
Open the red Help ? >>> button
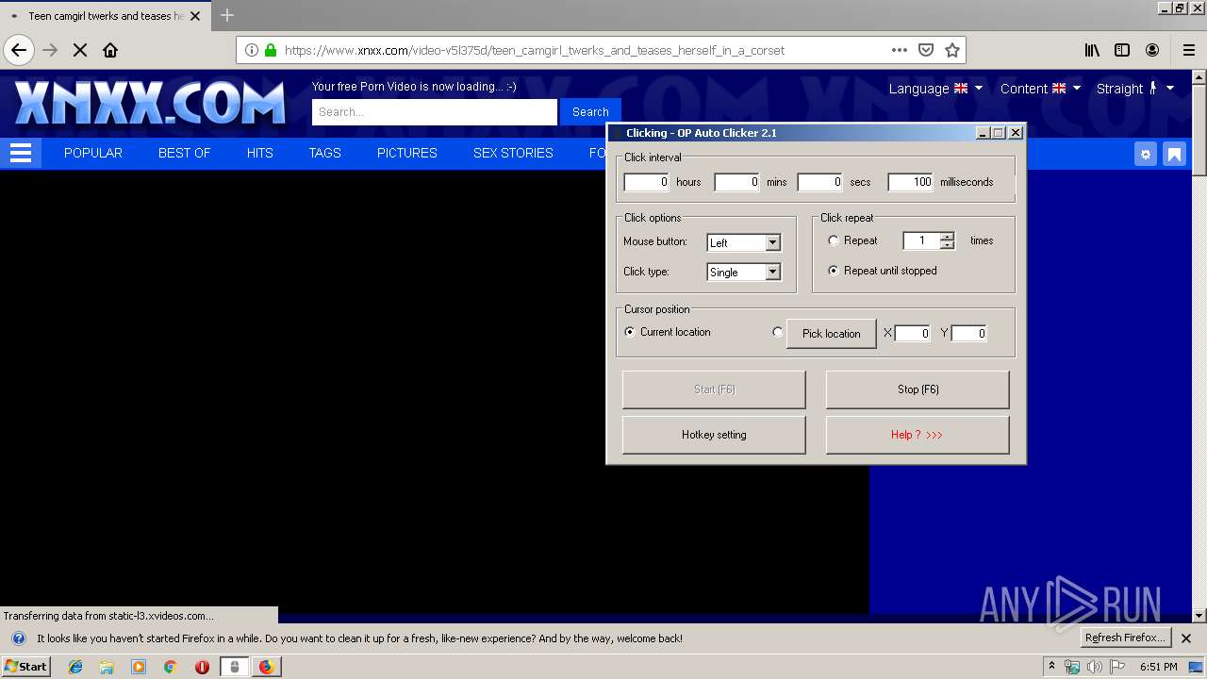(x=918, y=435)
